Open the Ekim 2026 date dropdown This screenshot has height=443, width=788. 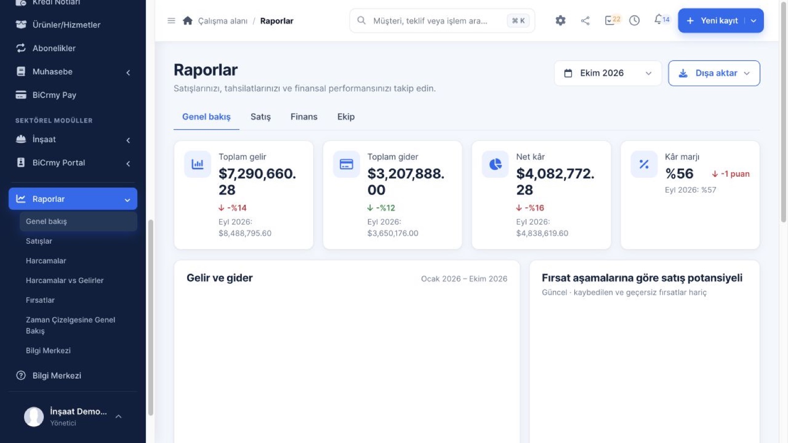pos(608,73)
